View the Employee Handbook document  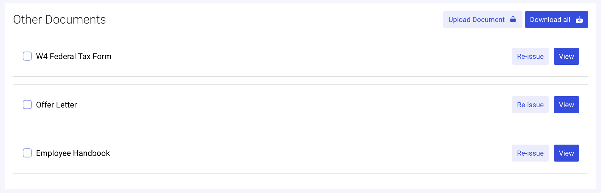pyautogui.click(x=566, y=153)
